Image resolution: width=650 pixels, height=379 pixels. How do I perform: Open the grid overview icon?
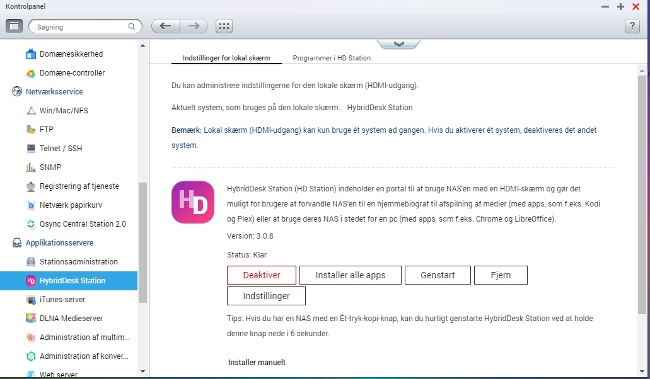tap(224, 26)
